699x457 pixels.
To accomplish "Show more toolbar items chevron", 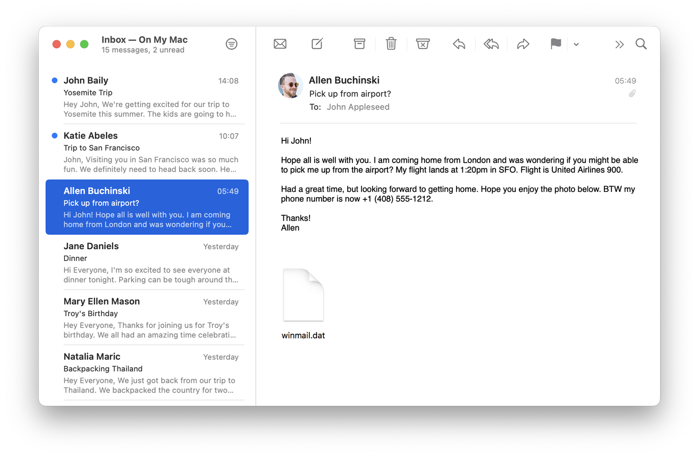I will 619,45.
